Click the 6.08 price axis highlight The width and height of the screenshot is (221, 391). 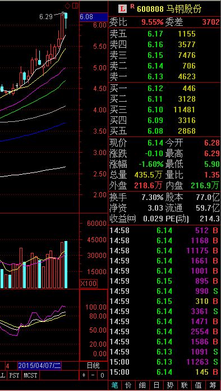(x=93, y=17)
